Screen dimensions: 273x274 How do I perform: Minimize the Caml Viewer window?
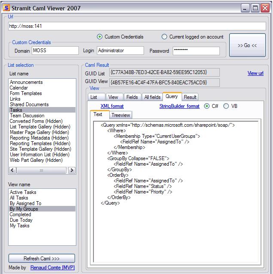pyautogui.click(x=245, y=8)
